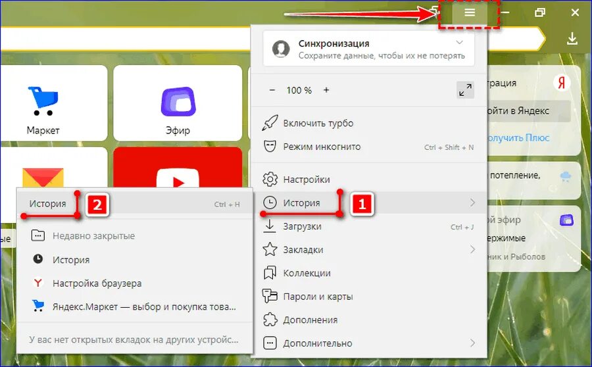Image resolution: width=592 pixels, height=367 pixels.
Task: Expand the История submenu arrow in main menu
Action: tap(473, 203)
